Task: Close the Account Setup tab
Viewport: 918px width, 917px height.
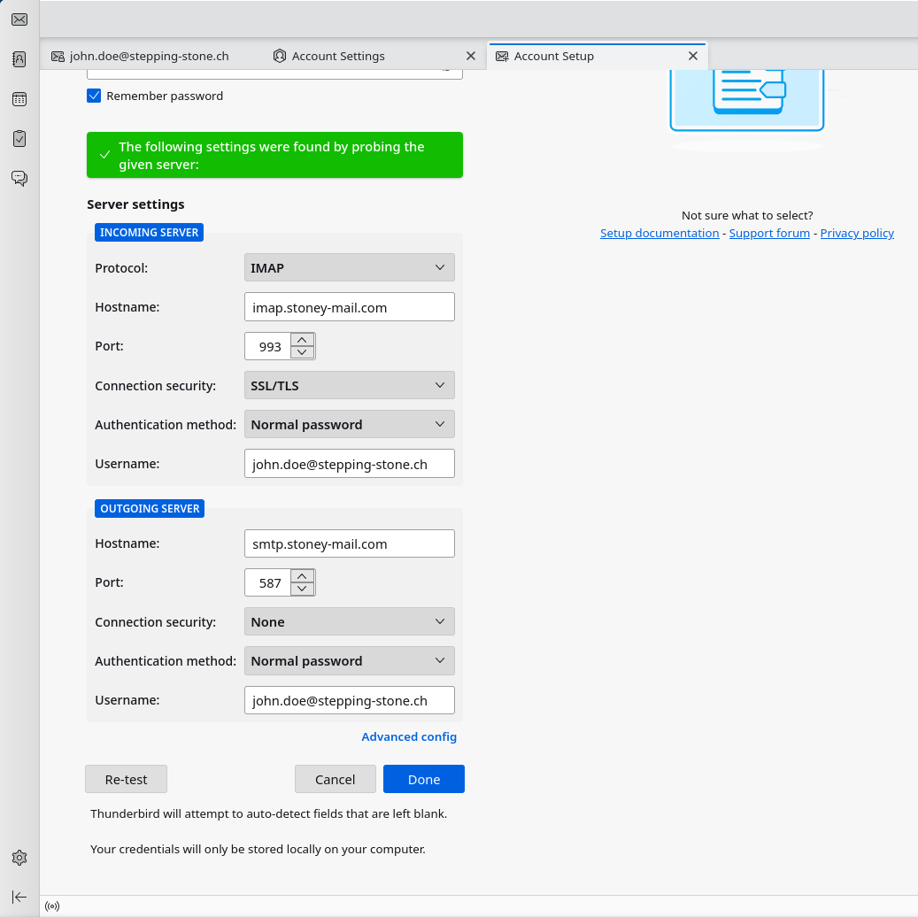Action: [693, 56]
